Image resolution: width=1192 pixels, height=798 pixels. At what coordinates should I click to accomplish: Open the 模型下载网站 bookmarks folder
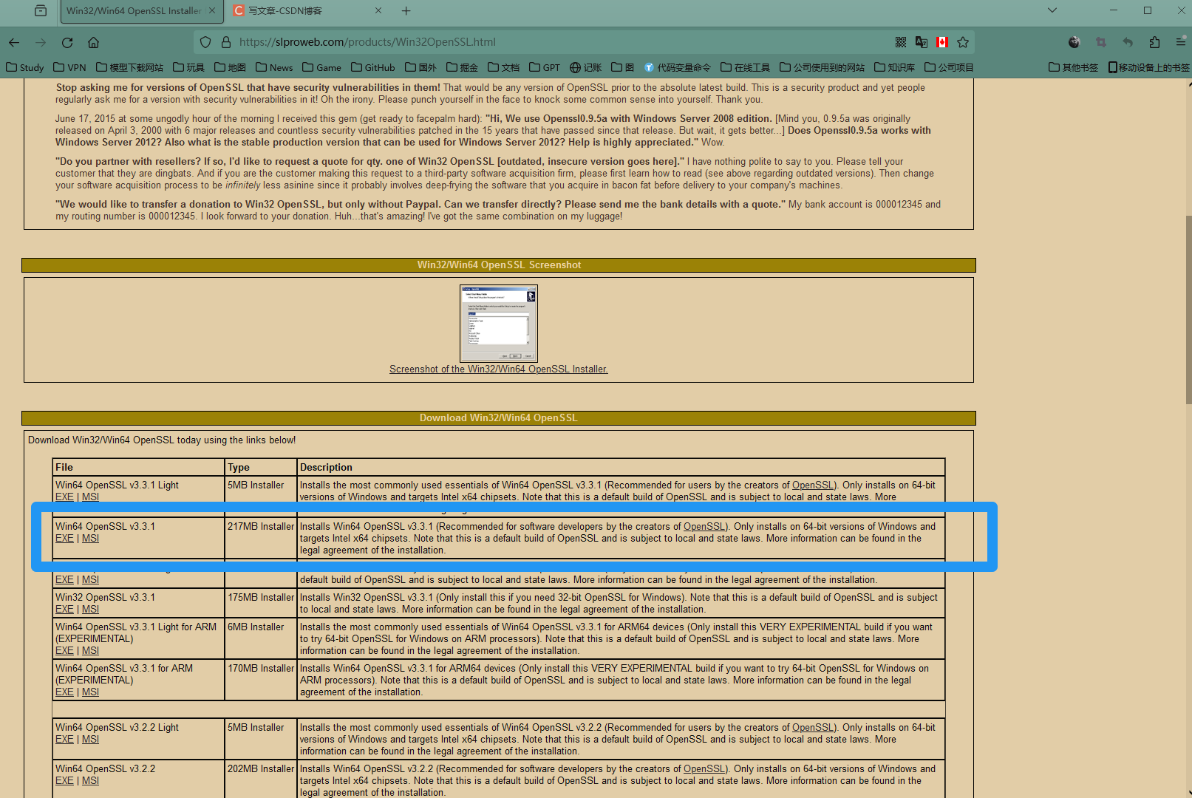pyautogui.click(x=130, y=67)
